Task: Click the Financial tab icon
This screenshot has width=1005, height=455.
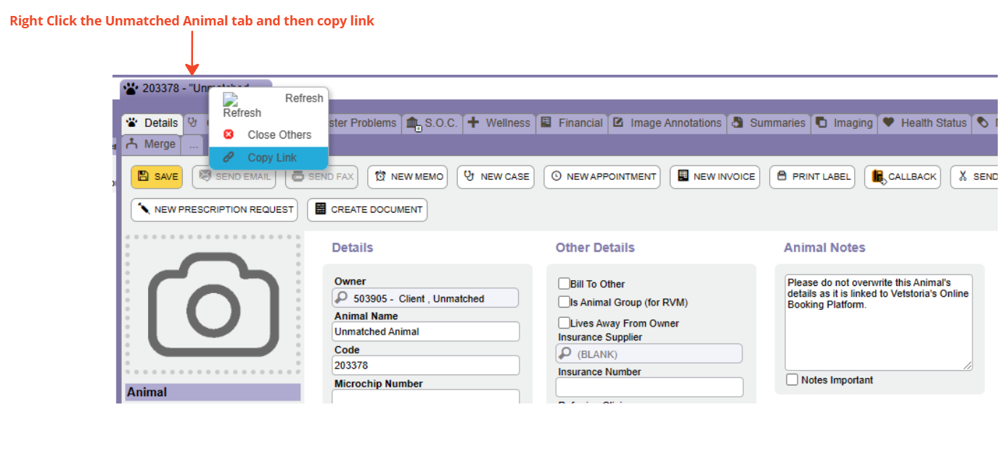Action: 546,123
